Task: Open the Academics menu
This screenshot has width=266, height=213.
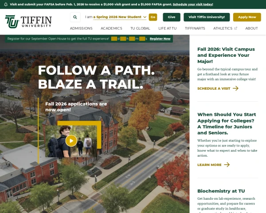Action: (x=111, y=28)
